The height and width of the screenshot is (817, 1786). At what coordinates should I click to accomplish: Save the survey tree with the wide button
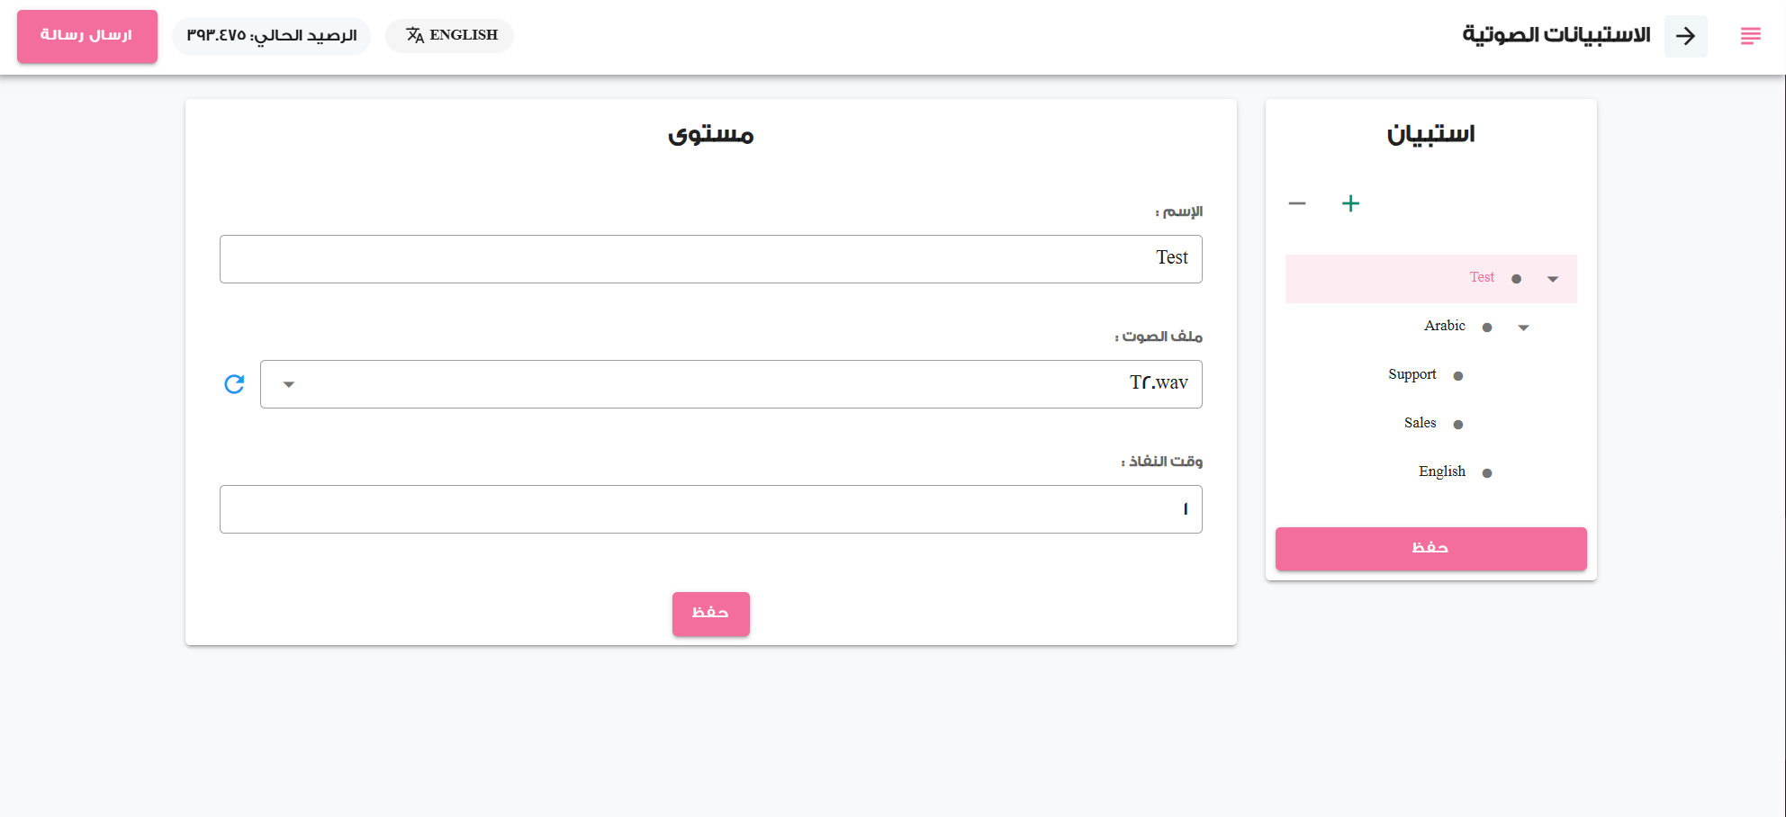tap(1430, 548)
